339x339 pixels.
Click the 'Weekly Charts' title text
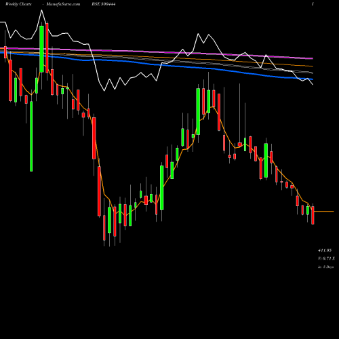(x=18, y=4)
